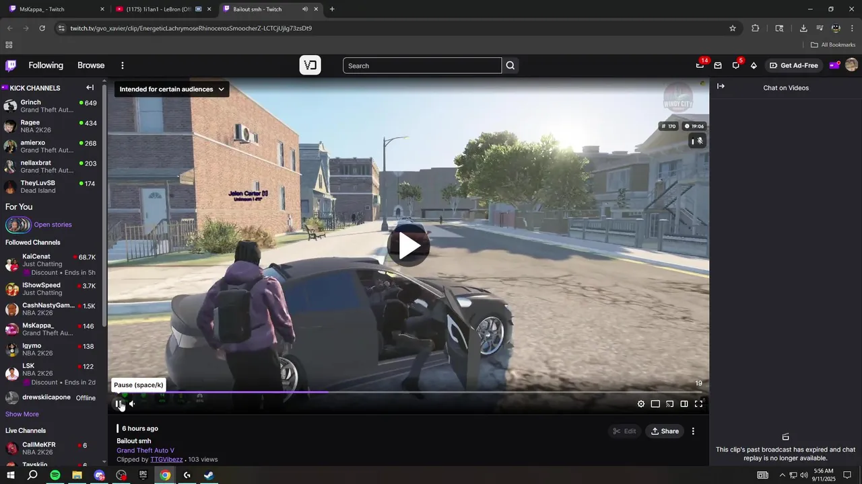Open Epic Games Launcher from taskbar

[143, 475]
